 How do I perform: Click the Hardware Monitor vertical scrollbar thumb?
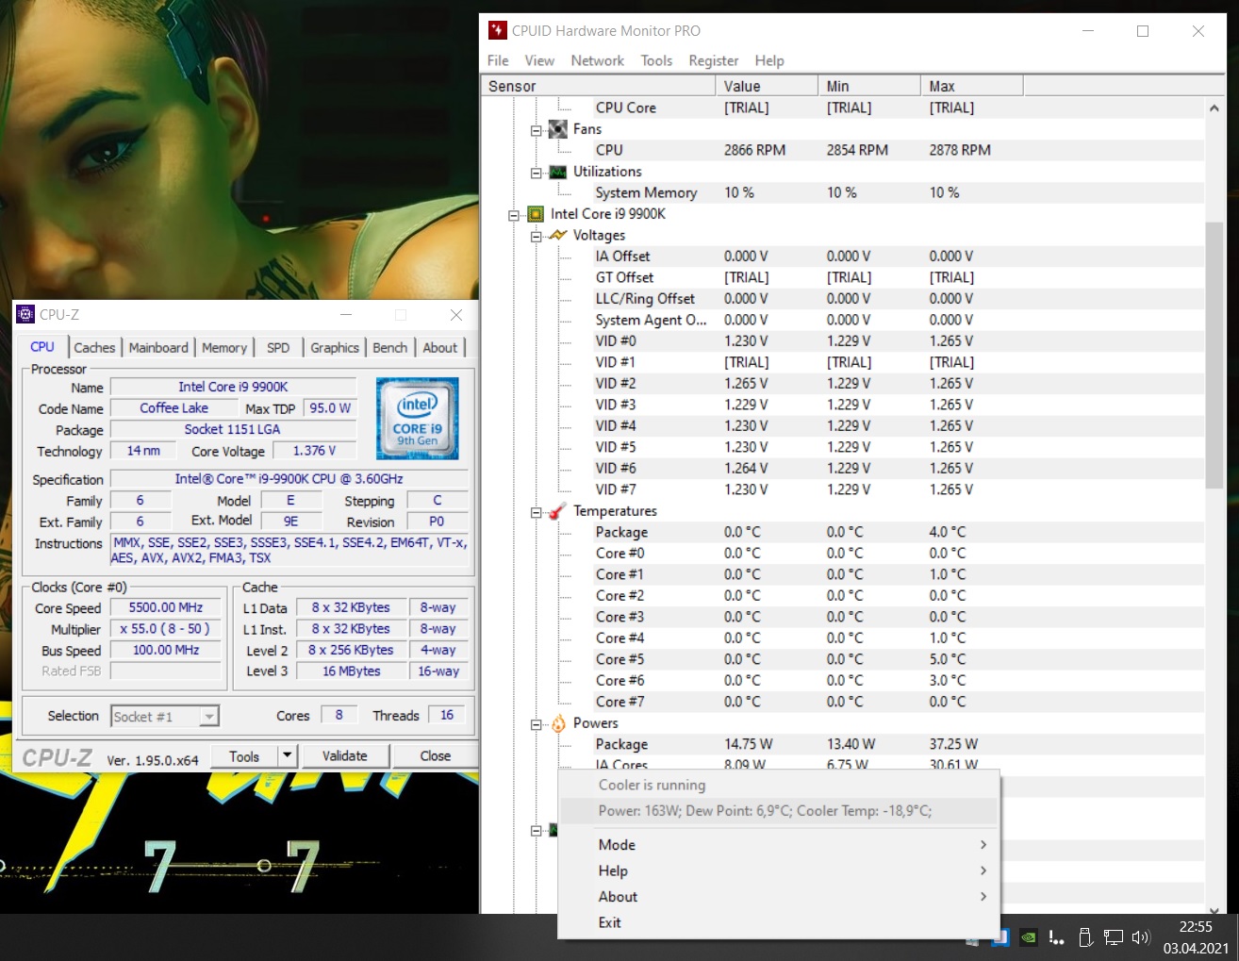(1214, 355)
